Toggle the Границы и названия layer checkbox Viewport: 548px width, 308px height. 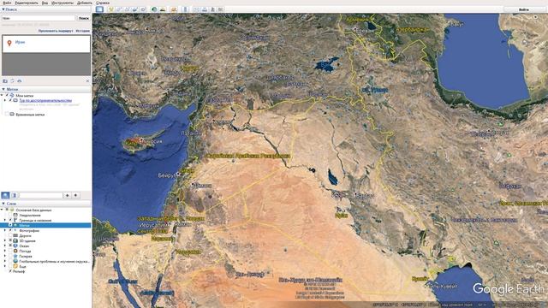tap(10, 221)
